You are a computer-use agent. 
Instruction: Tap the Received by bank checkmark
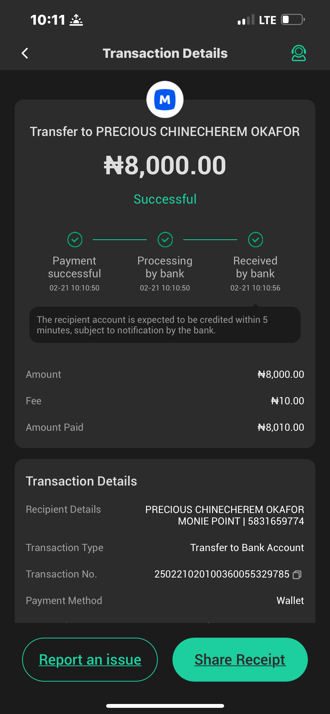tap(255, 240)
